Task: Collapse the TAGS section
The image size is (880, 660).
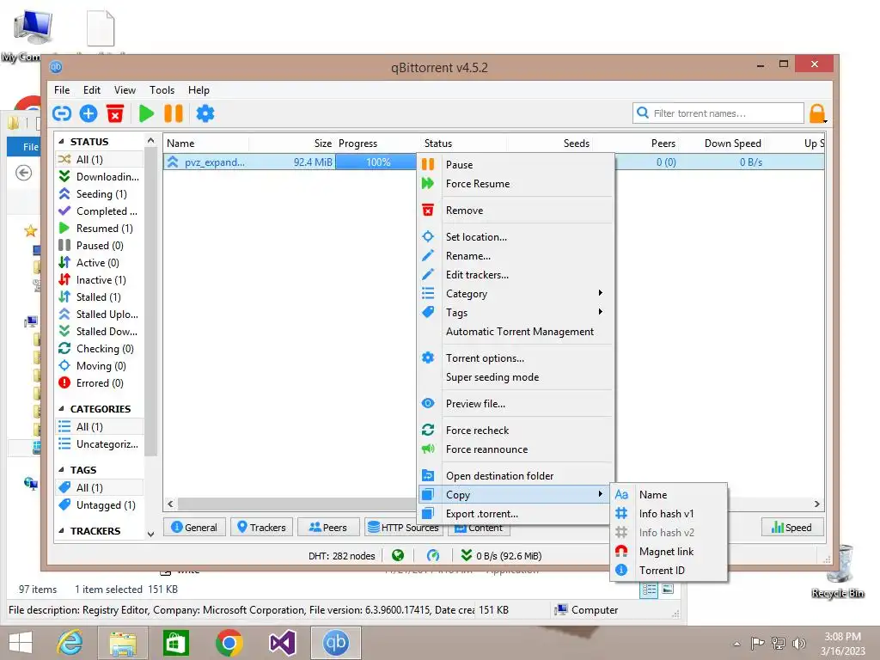Action: coord(62,470)
